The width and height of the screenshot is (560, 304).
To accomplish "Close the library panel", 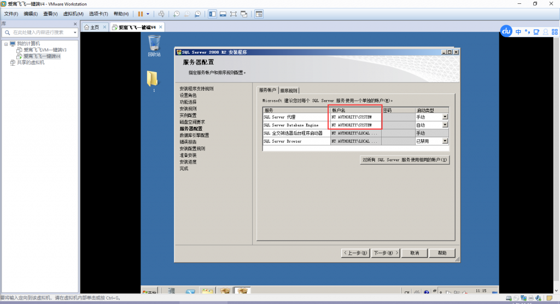I will tap(75, 24).
